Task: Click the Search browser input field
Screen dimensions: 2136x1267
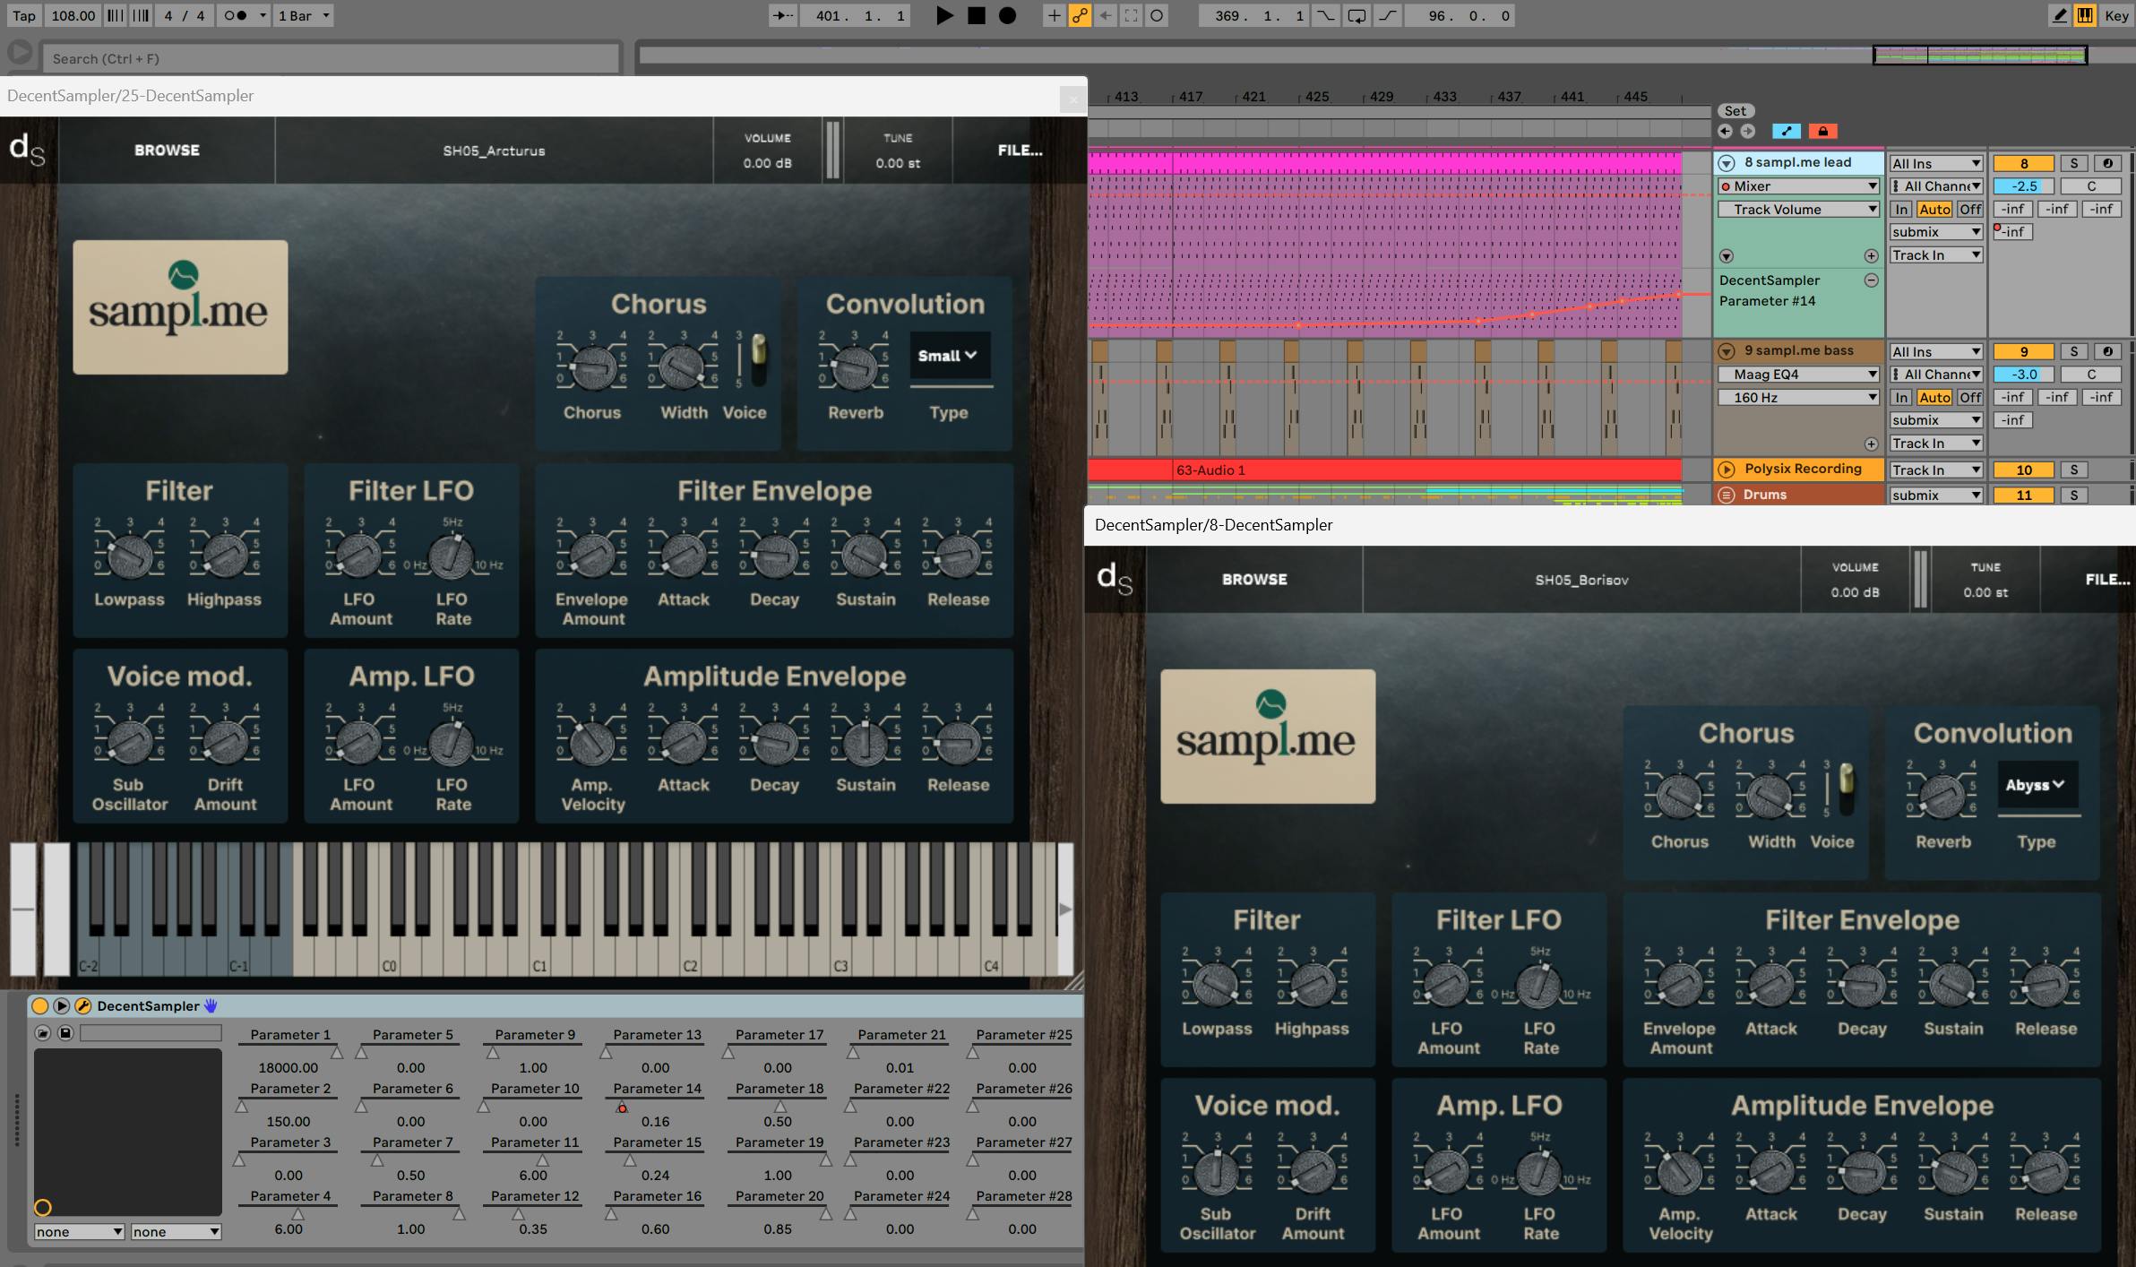Action: pos(332,58)
